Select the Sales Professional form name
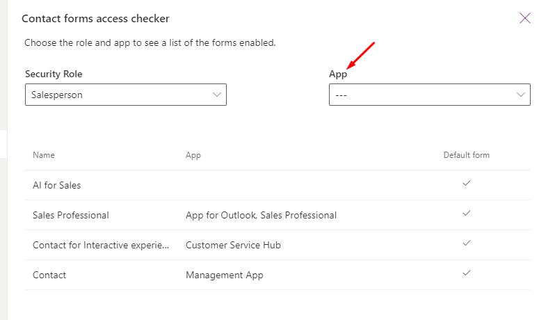The width and height of the screenshot is (539, 320). click(x=71, y=215)
